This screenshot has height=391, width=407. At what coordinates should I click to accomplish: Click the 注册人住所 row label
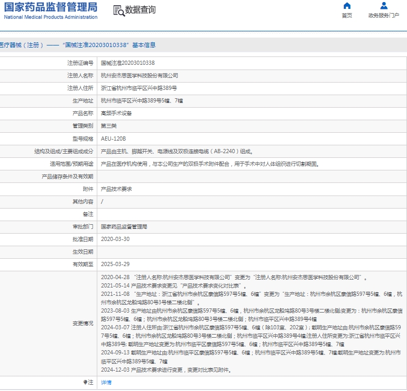click(x=80, y=88)
